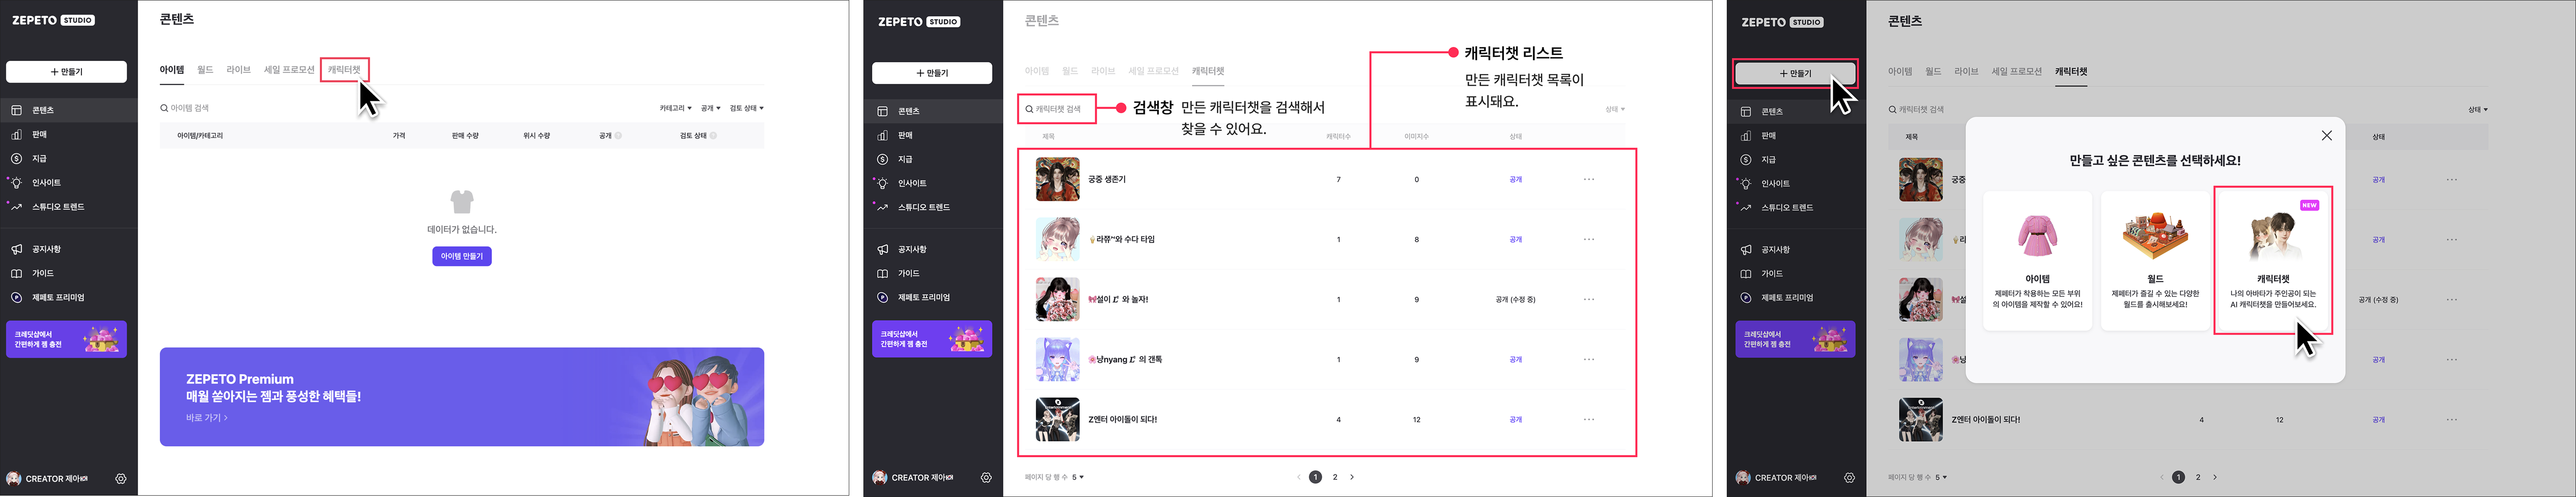This screenshot has height=497, width=2576.
Task: Click 아이템 만들기 button in left panel
Action: point(462,256)
